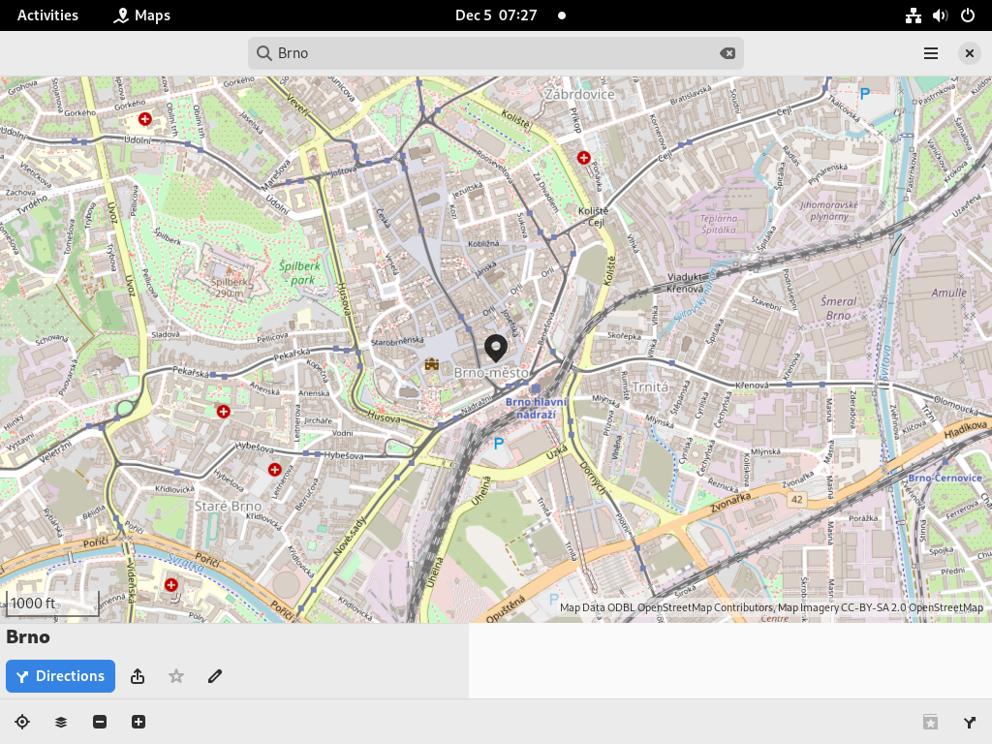Go to current location

[x=22, y=722]
